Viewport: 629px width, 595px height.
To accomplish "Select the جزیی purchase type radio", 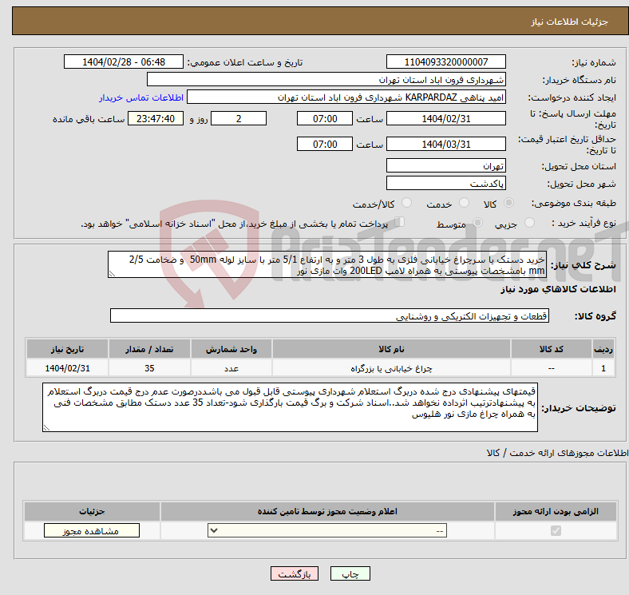I will point(529,222).
